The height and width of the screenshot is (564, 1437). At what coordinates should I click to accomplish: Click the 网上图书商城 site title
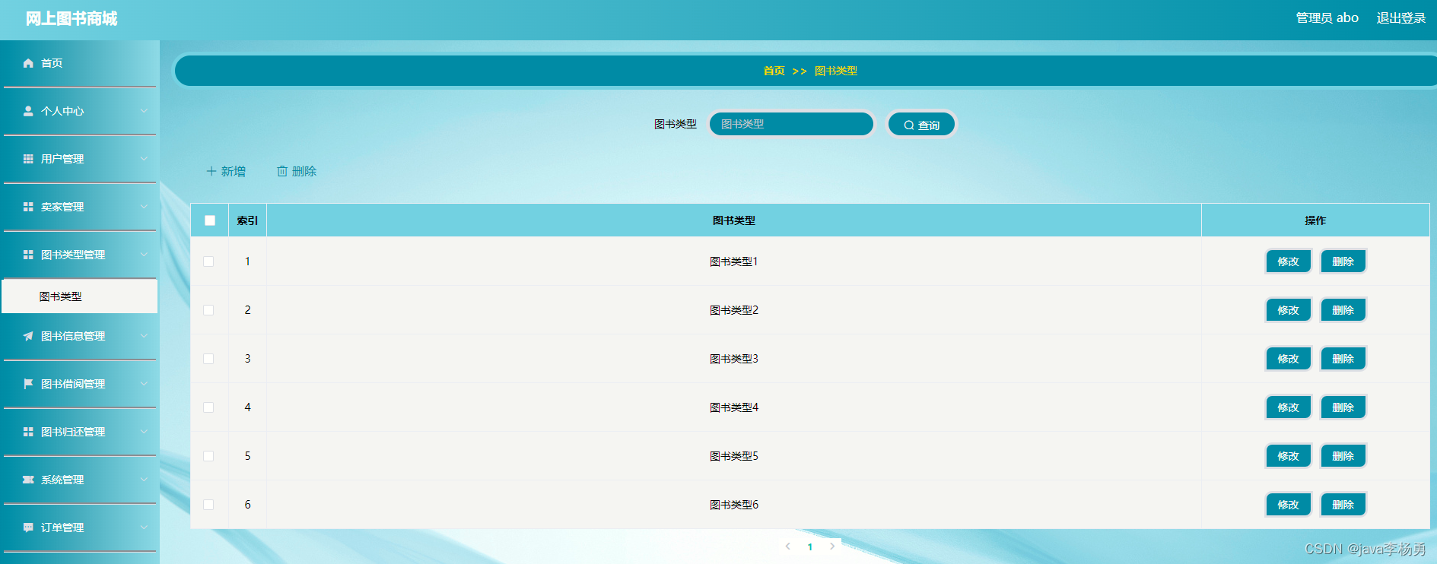72,18
